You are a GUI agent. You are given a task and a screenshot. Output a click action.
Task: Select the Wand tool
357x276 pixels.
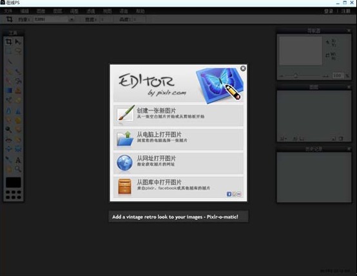point(10,61)
